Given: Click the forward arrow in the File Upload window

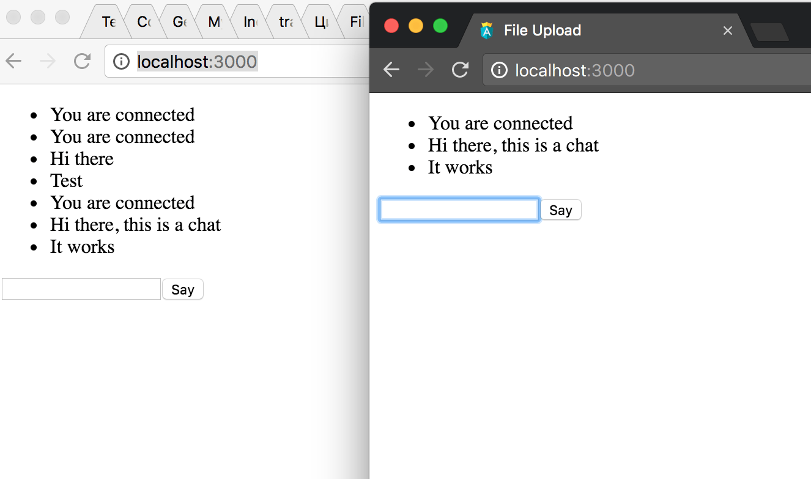Looking at the screenshot, I should (426, 70).
